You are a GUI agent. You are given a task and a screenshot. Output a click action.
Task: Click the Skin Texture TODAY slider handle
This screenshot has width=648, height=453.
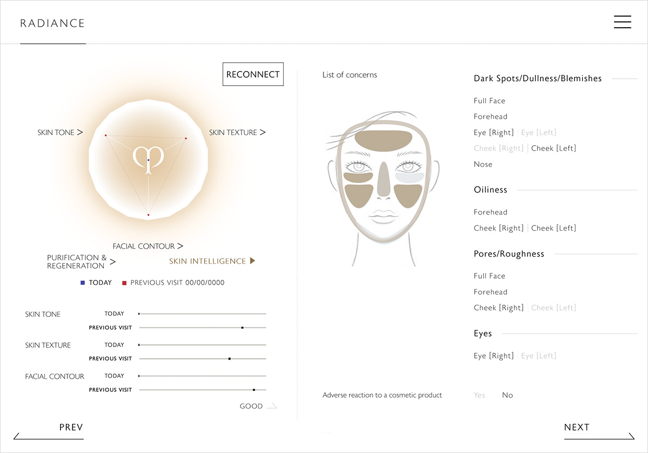pyautogui.click(x=139, y=345)
